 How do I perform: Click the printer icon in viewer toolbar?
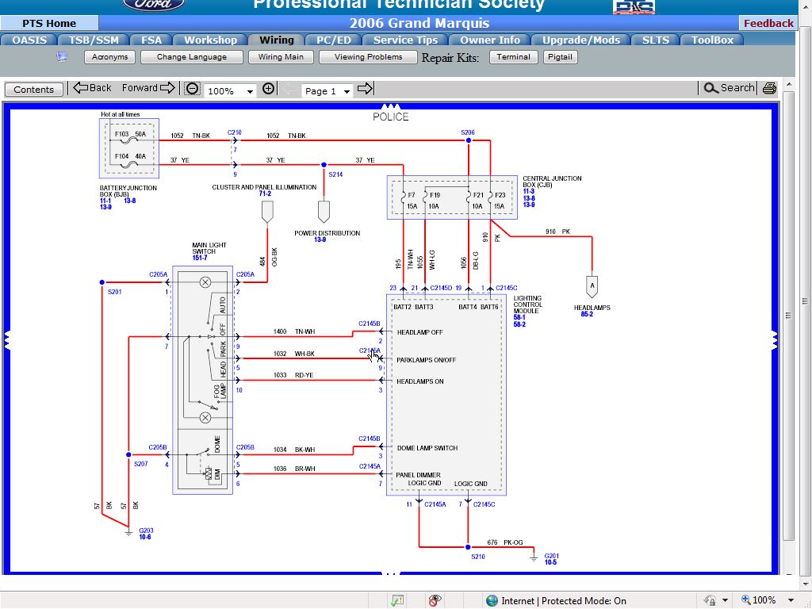point(768,89)
